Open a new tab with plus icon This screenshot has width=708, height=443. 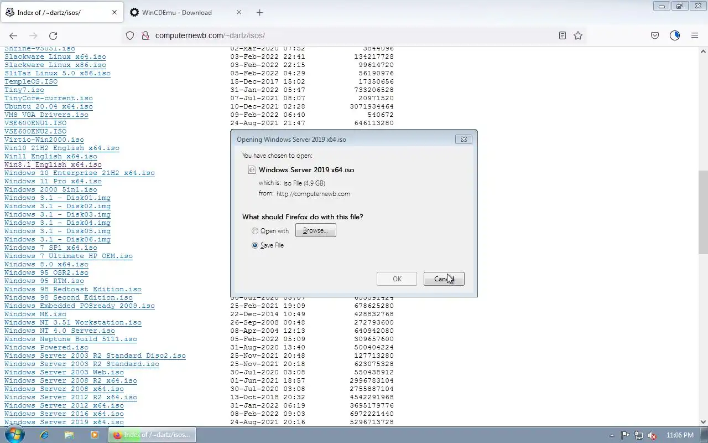(x=259, y=12)
